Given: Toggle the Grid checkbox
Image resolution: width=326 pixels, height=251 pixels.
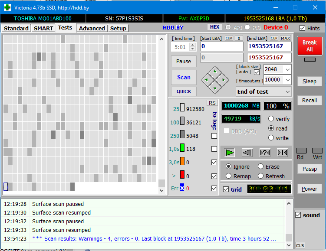Looking at the screenshot, I should click(x=226, y=189).
